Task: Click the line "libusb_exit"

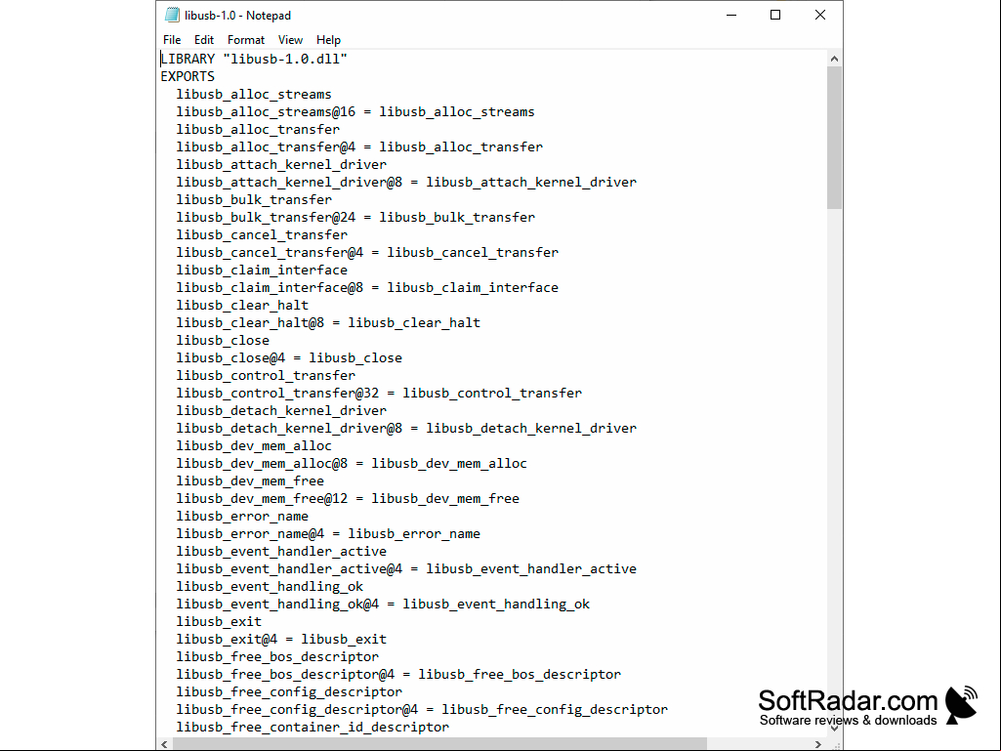Action: 219,621
